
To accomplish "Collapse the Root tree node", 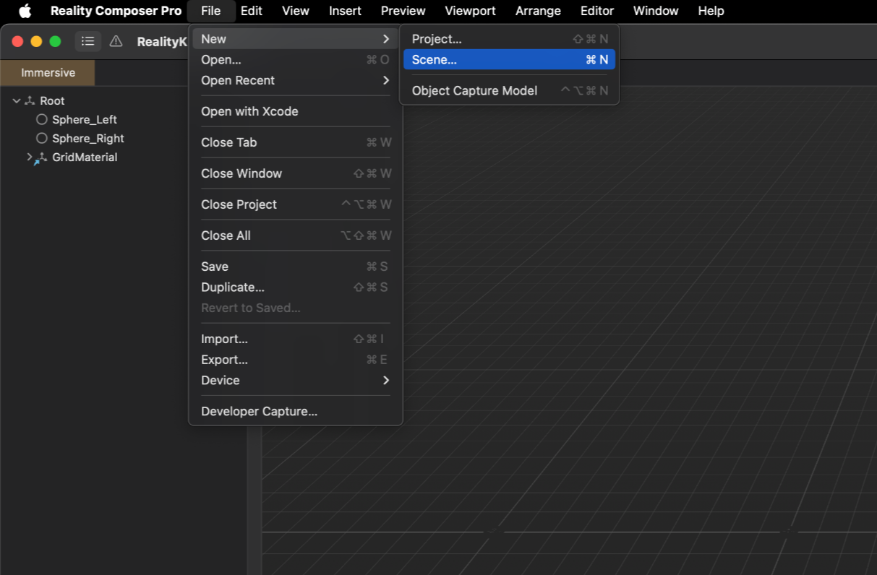I will click(17, 101).
